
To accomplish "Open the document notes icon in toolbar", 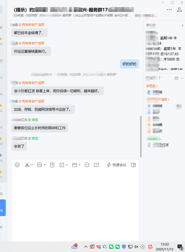I will [52, 165].
